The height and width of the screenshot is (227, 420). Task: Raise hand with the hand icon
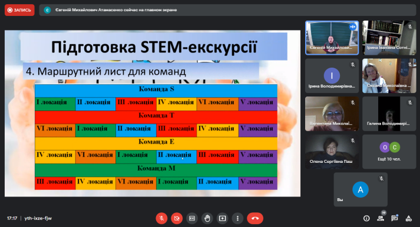[x=207, y=218]
